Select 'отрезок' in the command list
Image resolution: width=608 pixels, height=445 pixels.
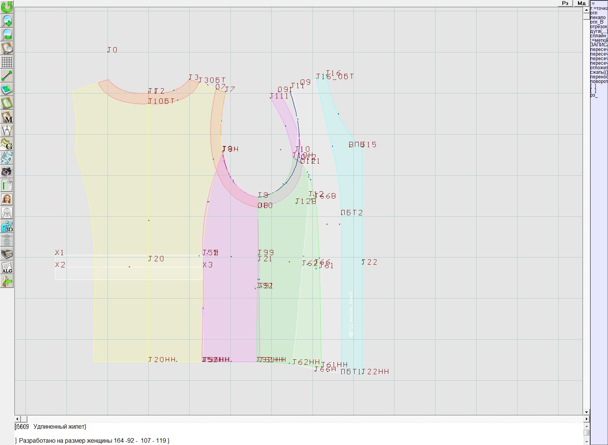pos(598,27)
